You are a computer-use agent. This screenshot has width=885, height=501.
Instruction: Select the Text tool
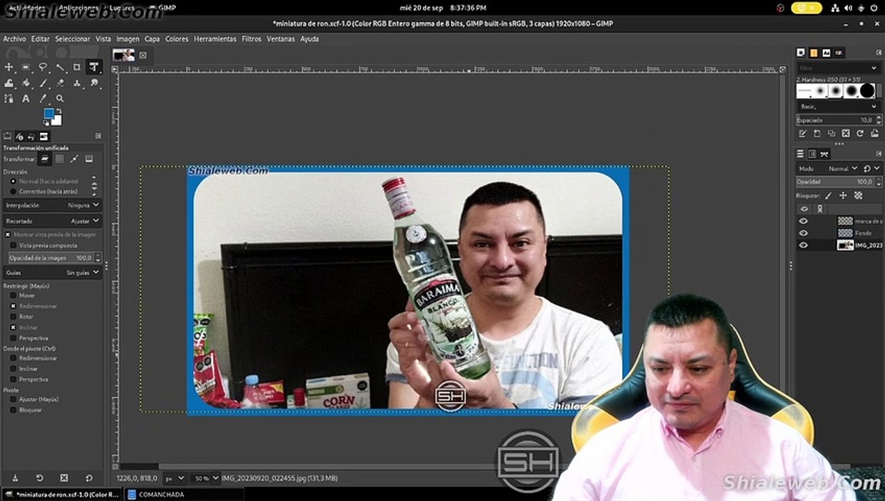(26, 99)
